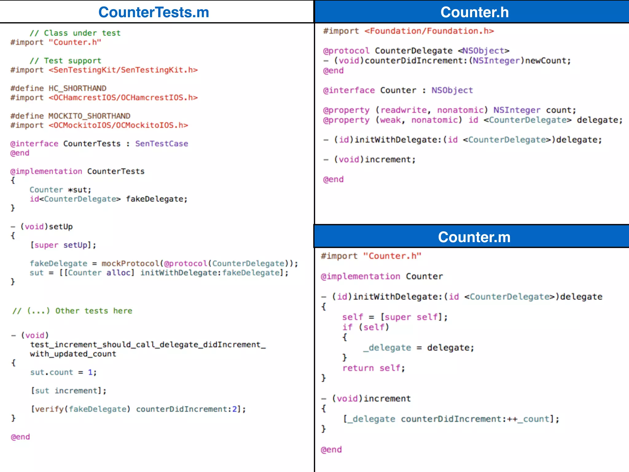Click the Foundation/Foundation.h import path

coord(429,31)
